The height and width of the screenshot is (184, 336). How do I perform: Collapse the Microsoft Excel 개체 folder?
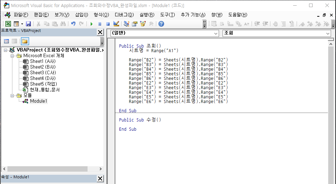tap(12, 56)
